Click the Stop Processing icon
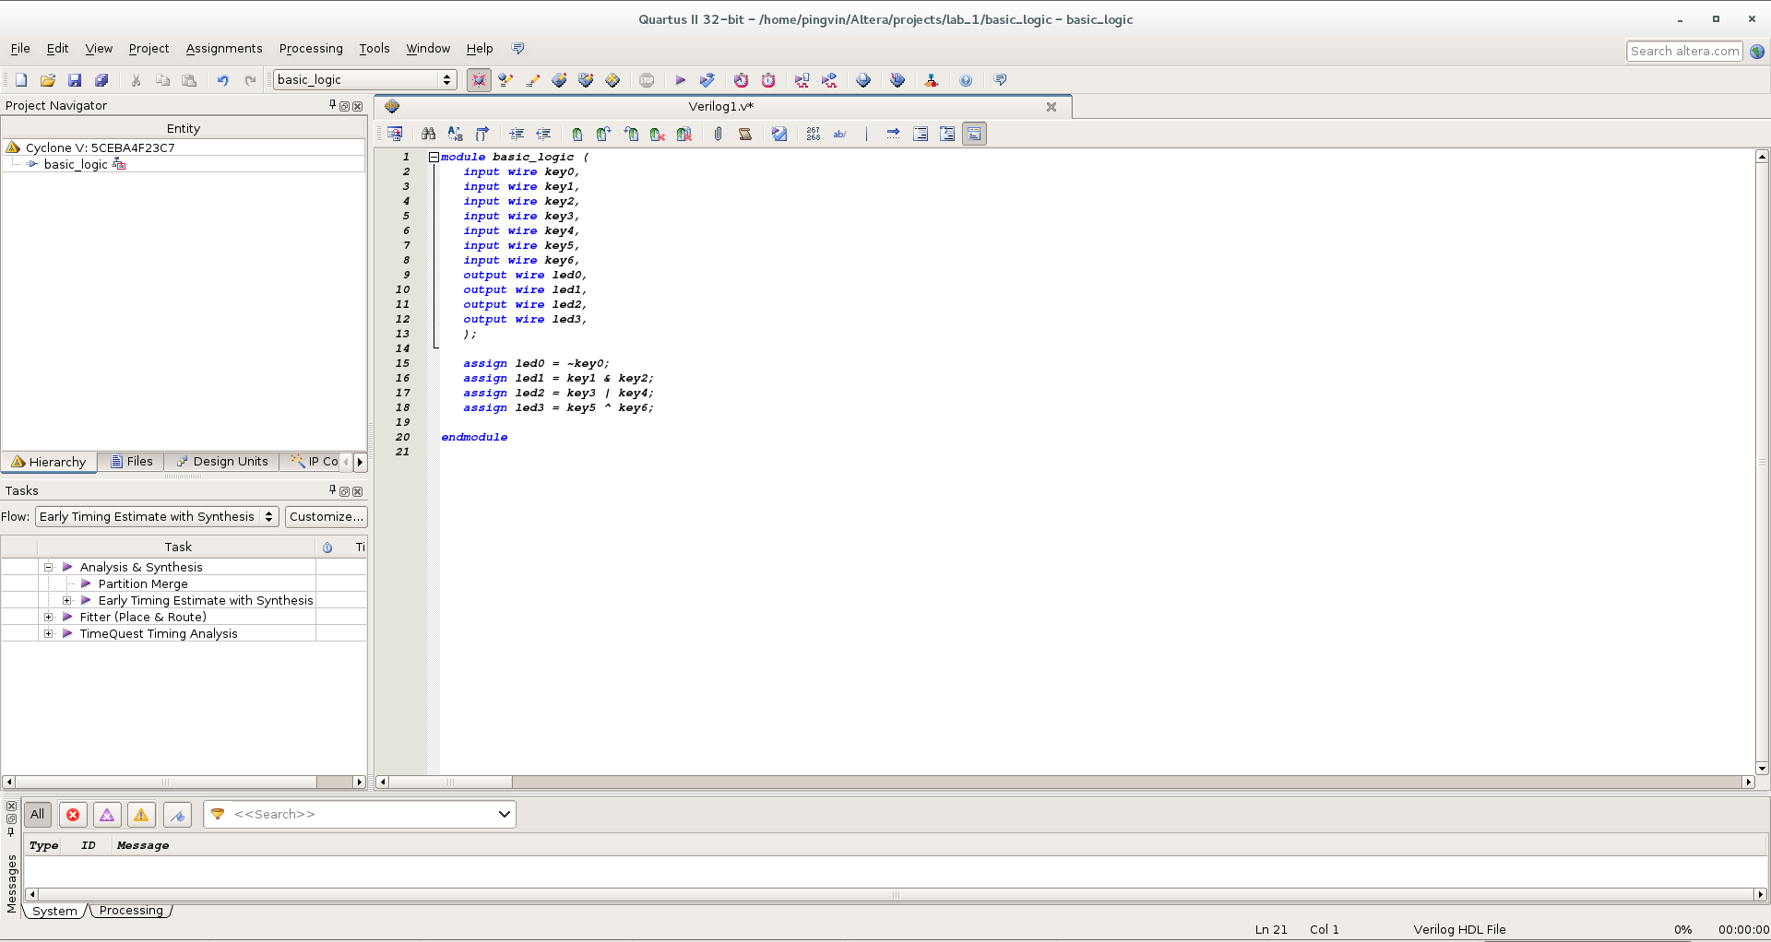Screen dimensions: 1771x942 [647, 80]
